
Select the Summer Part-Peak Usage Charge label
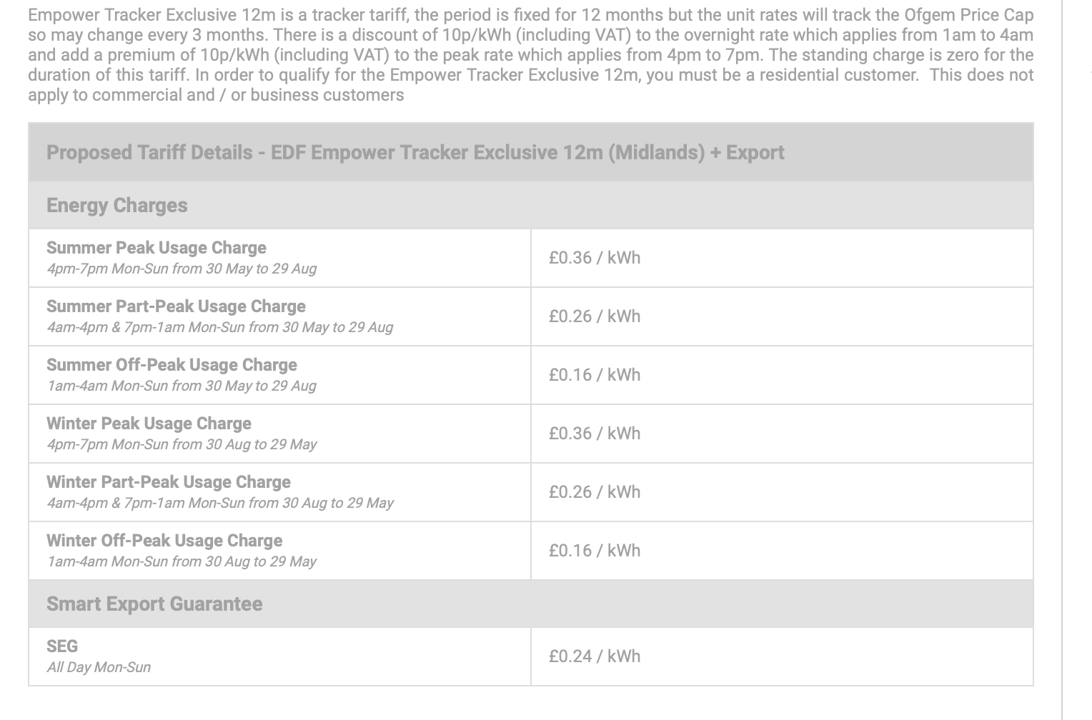[176, 306]
